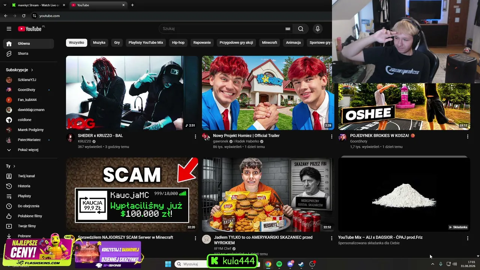The image size is (480, 270).
Task: Open the tab search dropdown arrow
Action: [4, 5]
